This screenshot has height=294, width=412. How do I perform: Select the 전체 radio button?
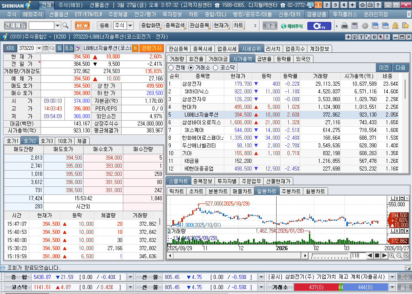(171, 68)
